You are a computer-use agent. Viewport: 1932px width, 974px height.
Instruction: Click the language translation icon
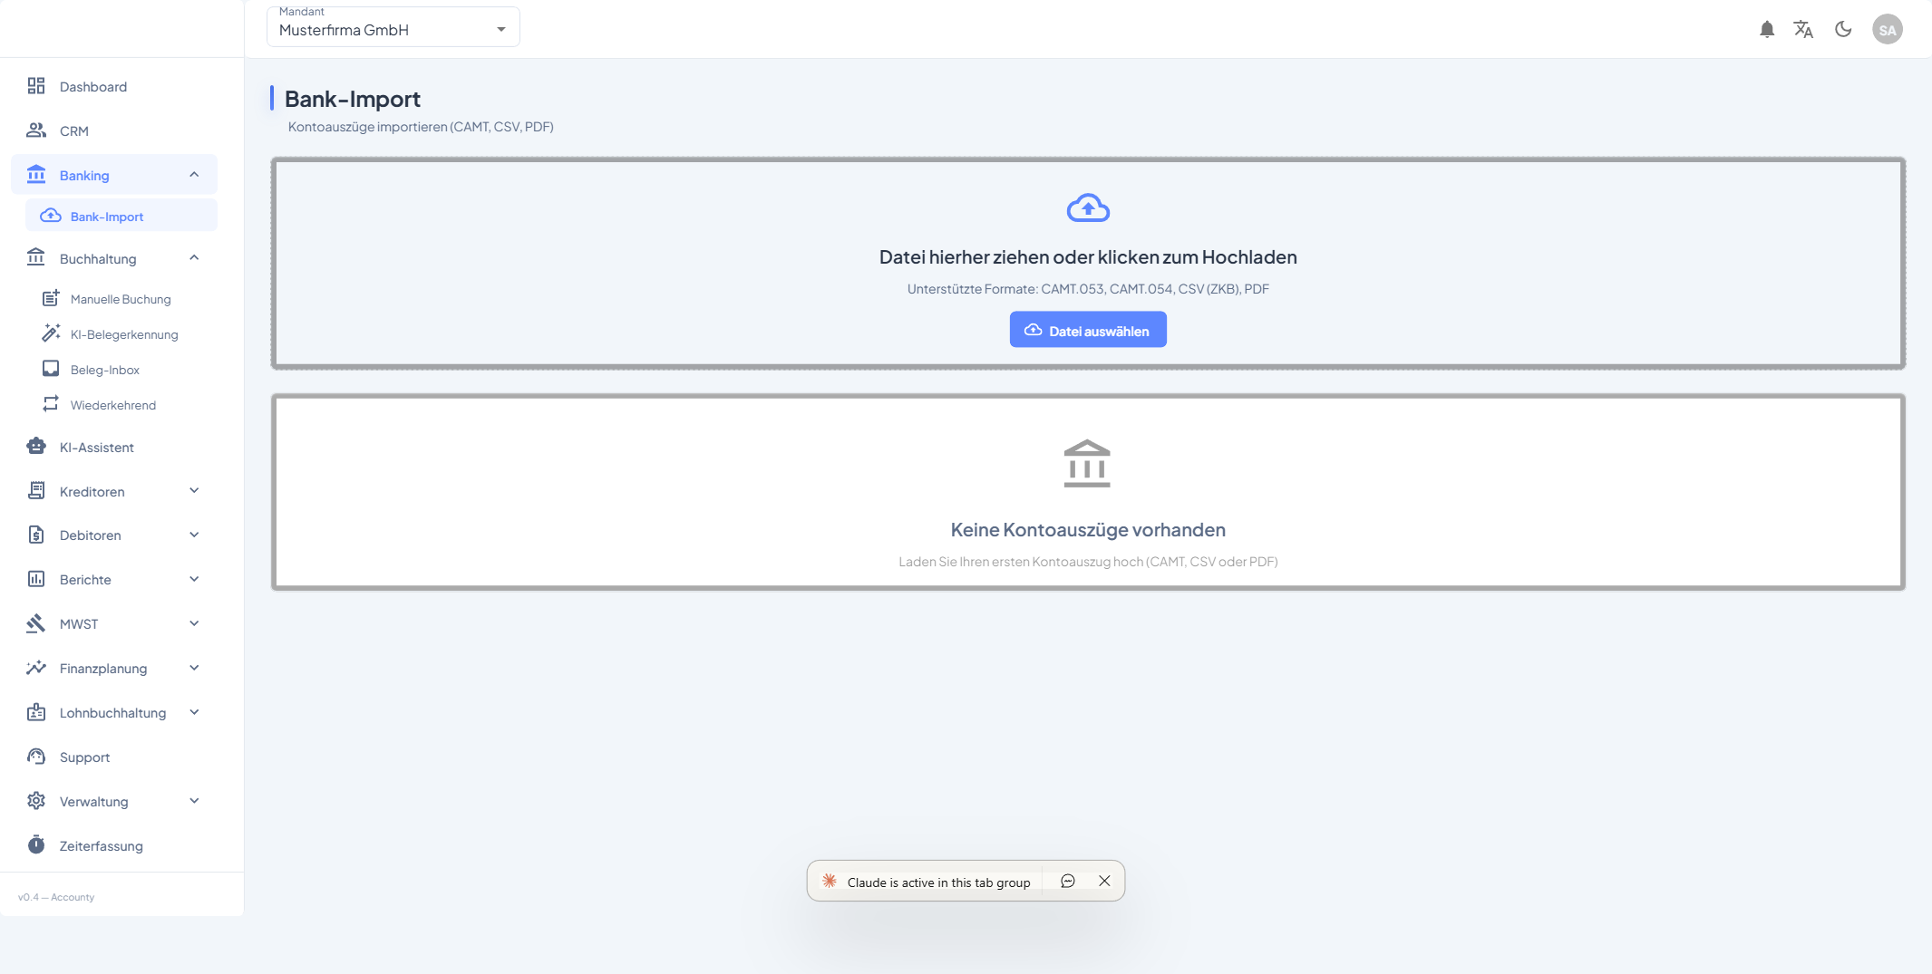click(x=1803, y=30)
